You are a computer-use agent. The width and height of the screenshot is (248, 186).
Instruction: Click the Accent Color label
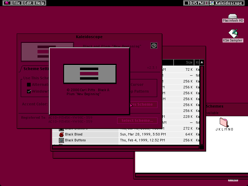tap(35, 104)
